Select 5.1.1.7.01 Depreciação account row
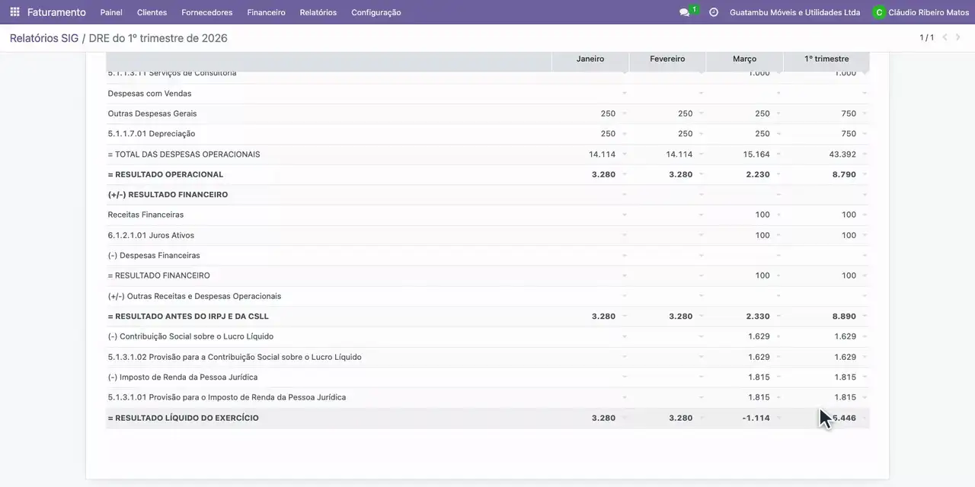Screen dimensions: 975x487 pos(487,134)
